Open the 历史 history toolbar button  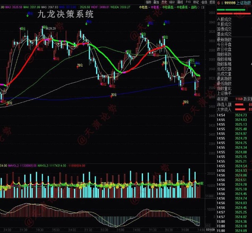pos(164,2)
